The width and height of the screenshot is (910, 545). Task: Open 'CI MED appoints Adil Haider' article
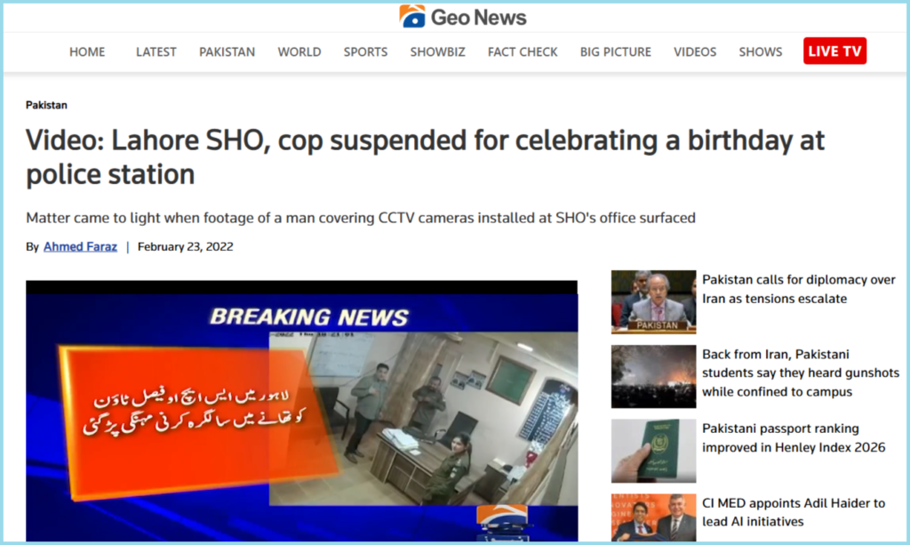(x=794, y=512)
